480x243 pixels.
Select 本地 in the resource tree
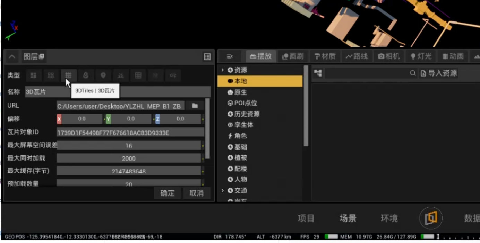point(260,81)
